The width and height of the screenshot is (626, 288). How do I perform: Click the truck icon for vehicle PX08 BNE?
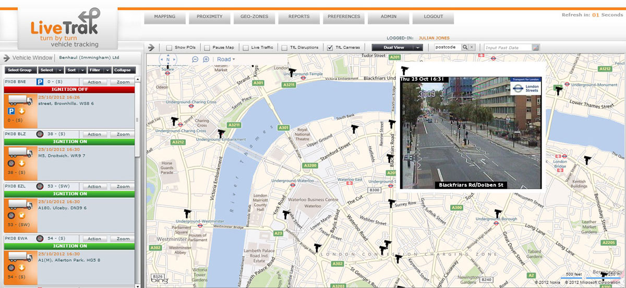pyautogui.click(x=20, y=101)
